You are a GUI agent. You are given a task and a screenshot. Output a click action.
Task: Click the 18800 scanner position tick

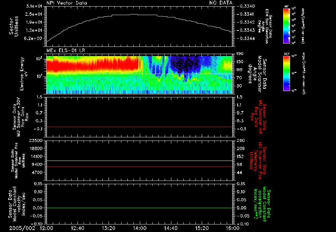tap(36, 148)
